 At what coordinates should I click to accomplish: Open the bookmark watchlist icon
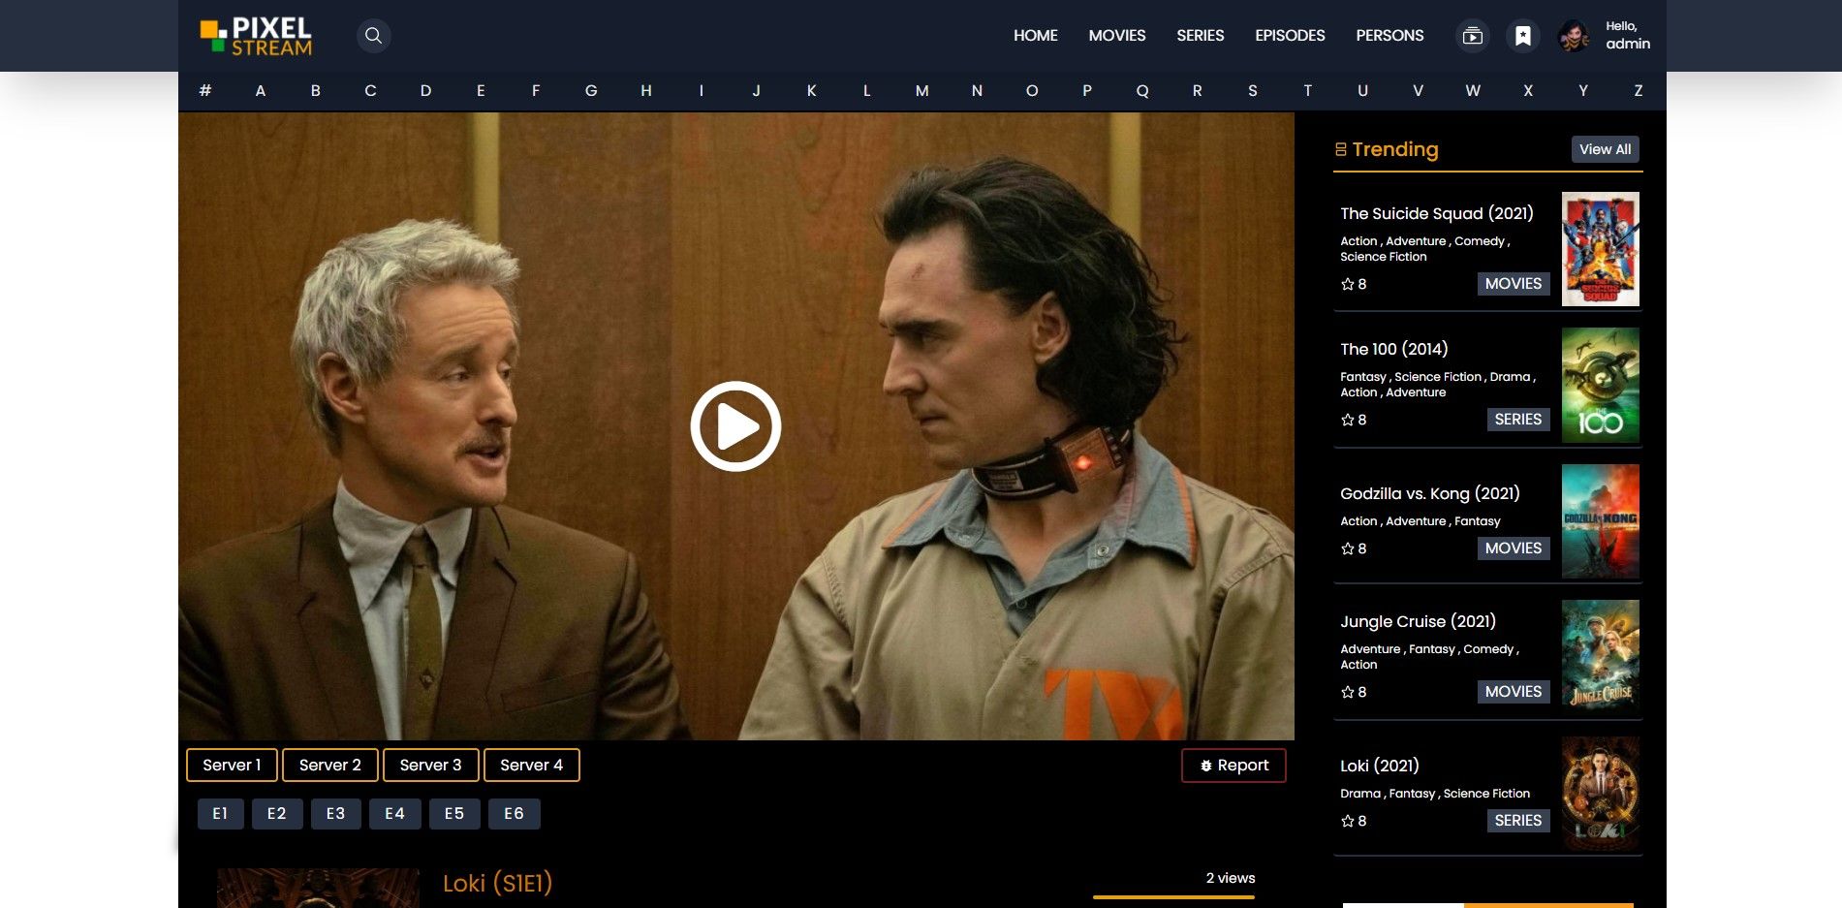[1523, 36]
